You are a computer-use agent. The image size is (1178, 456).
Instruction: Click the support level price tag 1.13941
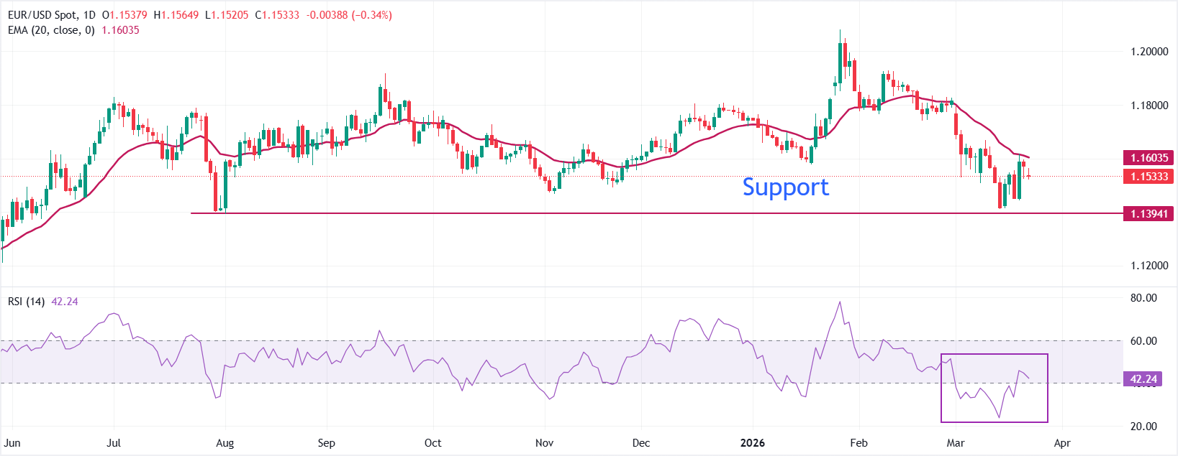coord(1148,214)
